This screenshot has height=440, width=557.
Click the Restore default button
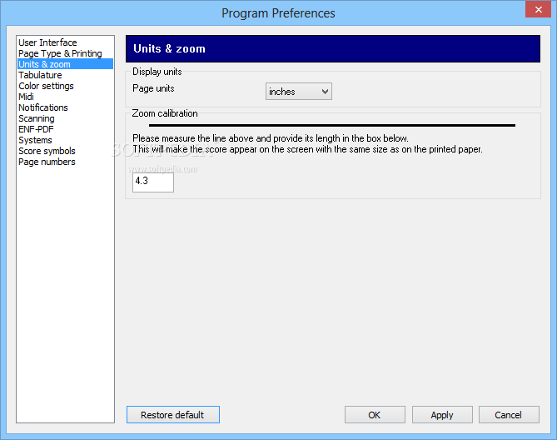pos(173,415)
